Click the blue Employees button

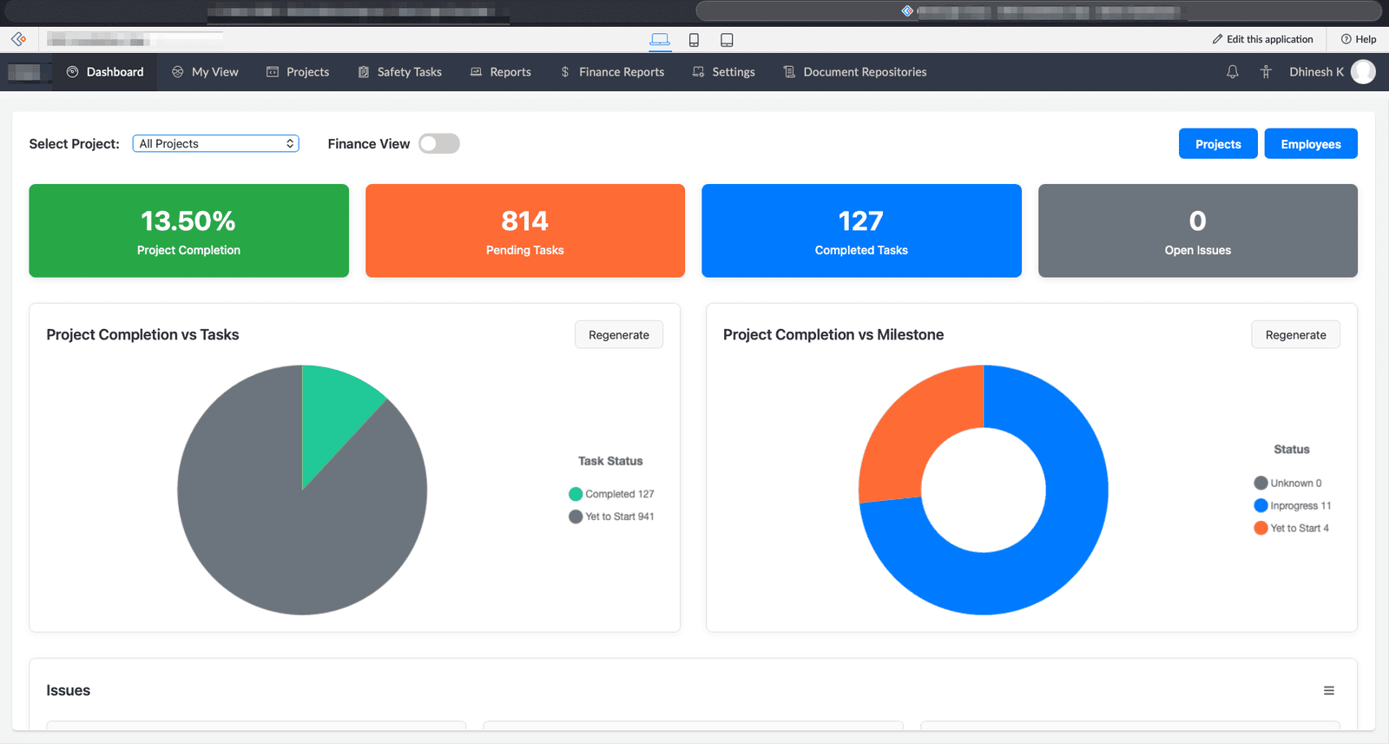coord(1310,144)
